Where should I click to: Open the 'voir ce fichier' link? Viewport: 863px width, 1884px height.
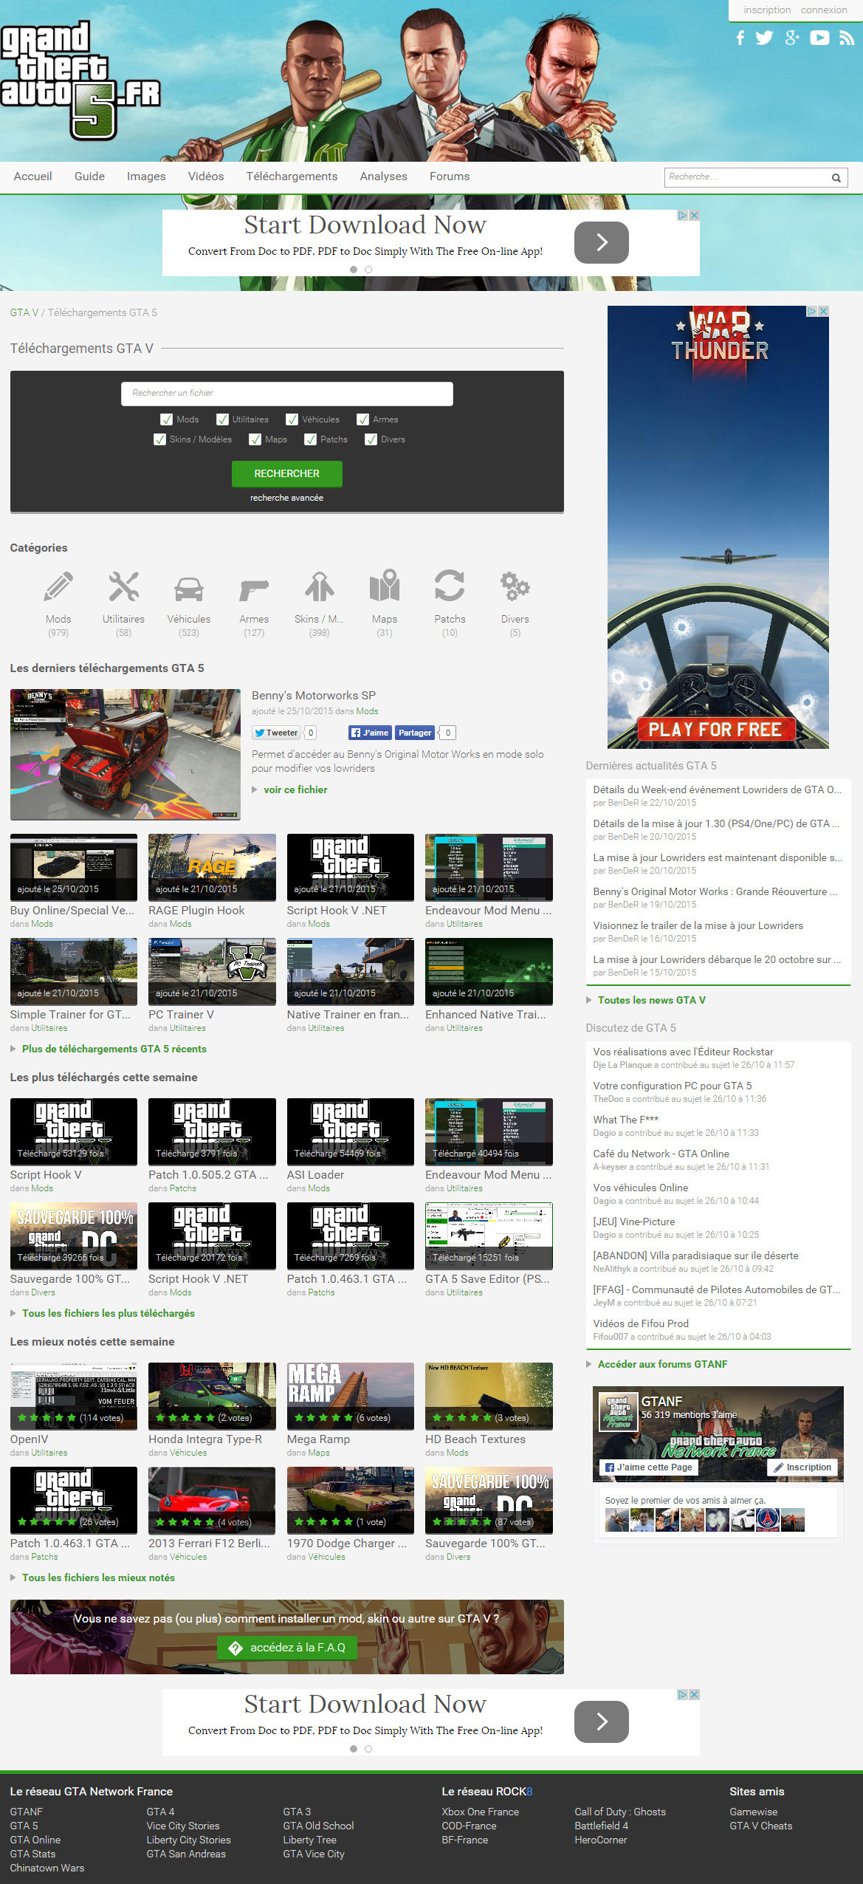pyautogui.click(x=295, y=789)
